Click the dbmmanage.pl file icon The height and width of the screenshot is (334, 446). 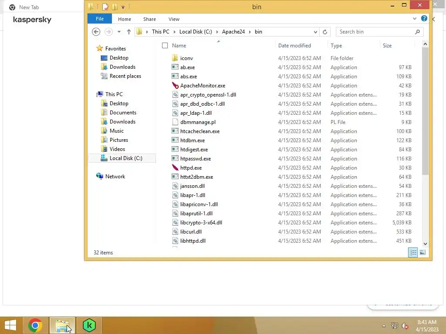coord(175,122)
